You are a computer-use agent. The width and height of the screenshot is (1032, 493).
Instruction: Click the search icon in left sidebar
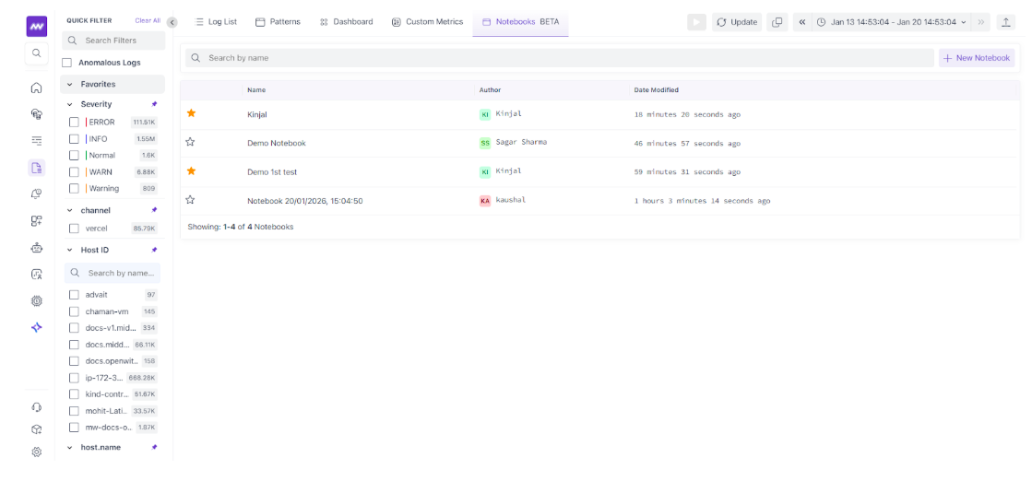click(36, 53)
